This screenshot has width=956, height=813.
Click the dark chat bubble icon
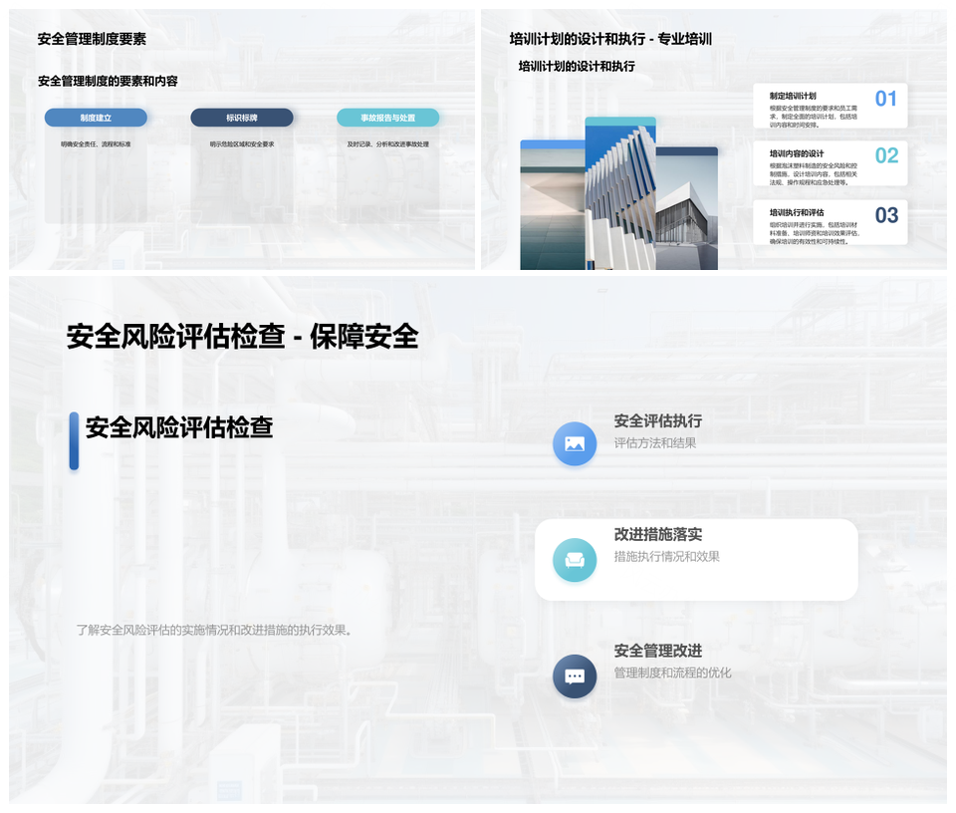click(575, 677)
